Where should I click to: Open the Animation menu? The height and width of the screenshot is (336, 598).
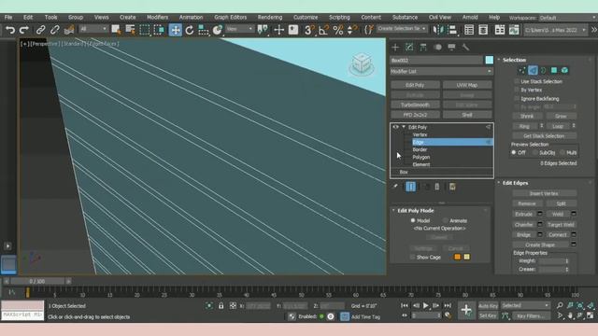pos(191,17)
